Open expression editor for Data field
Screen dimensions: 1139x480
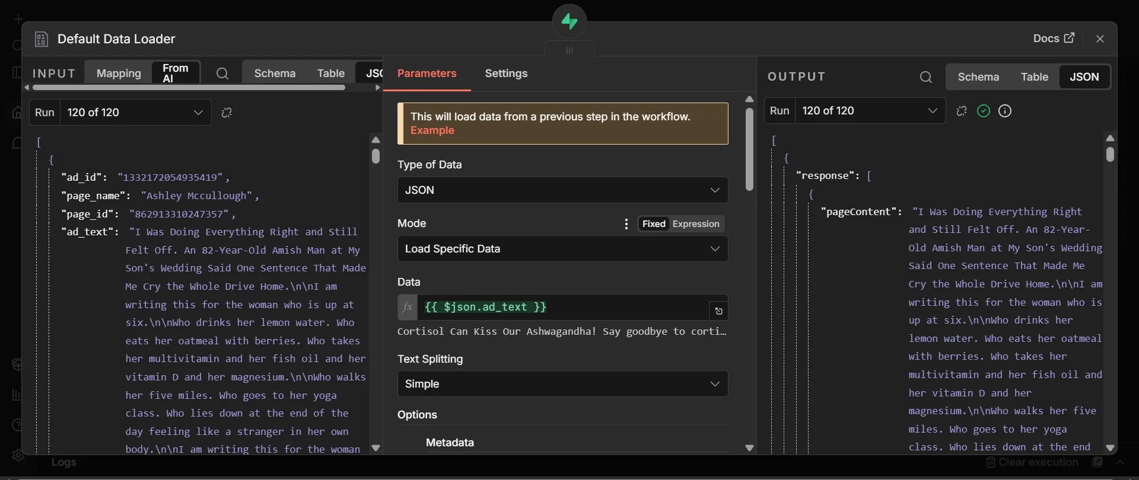718,311
